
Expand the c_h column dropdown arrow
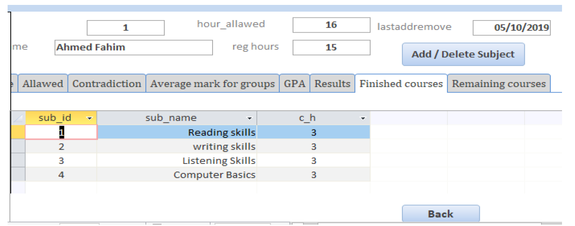tap(363, 118)
